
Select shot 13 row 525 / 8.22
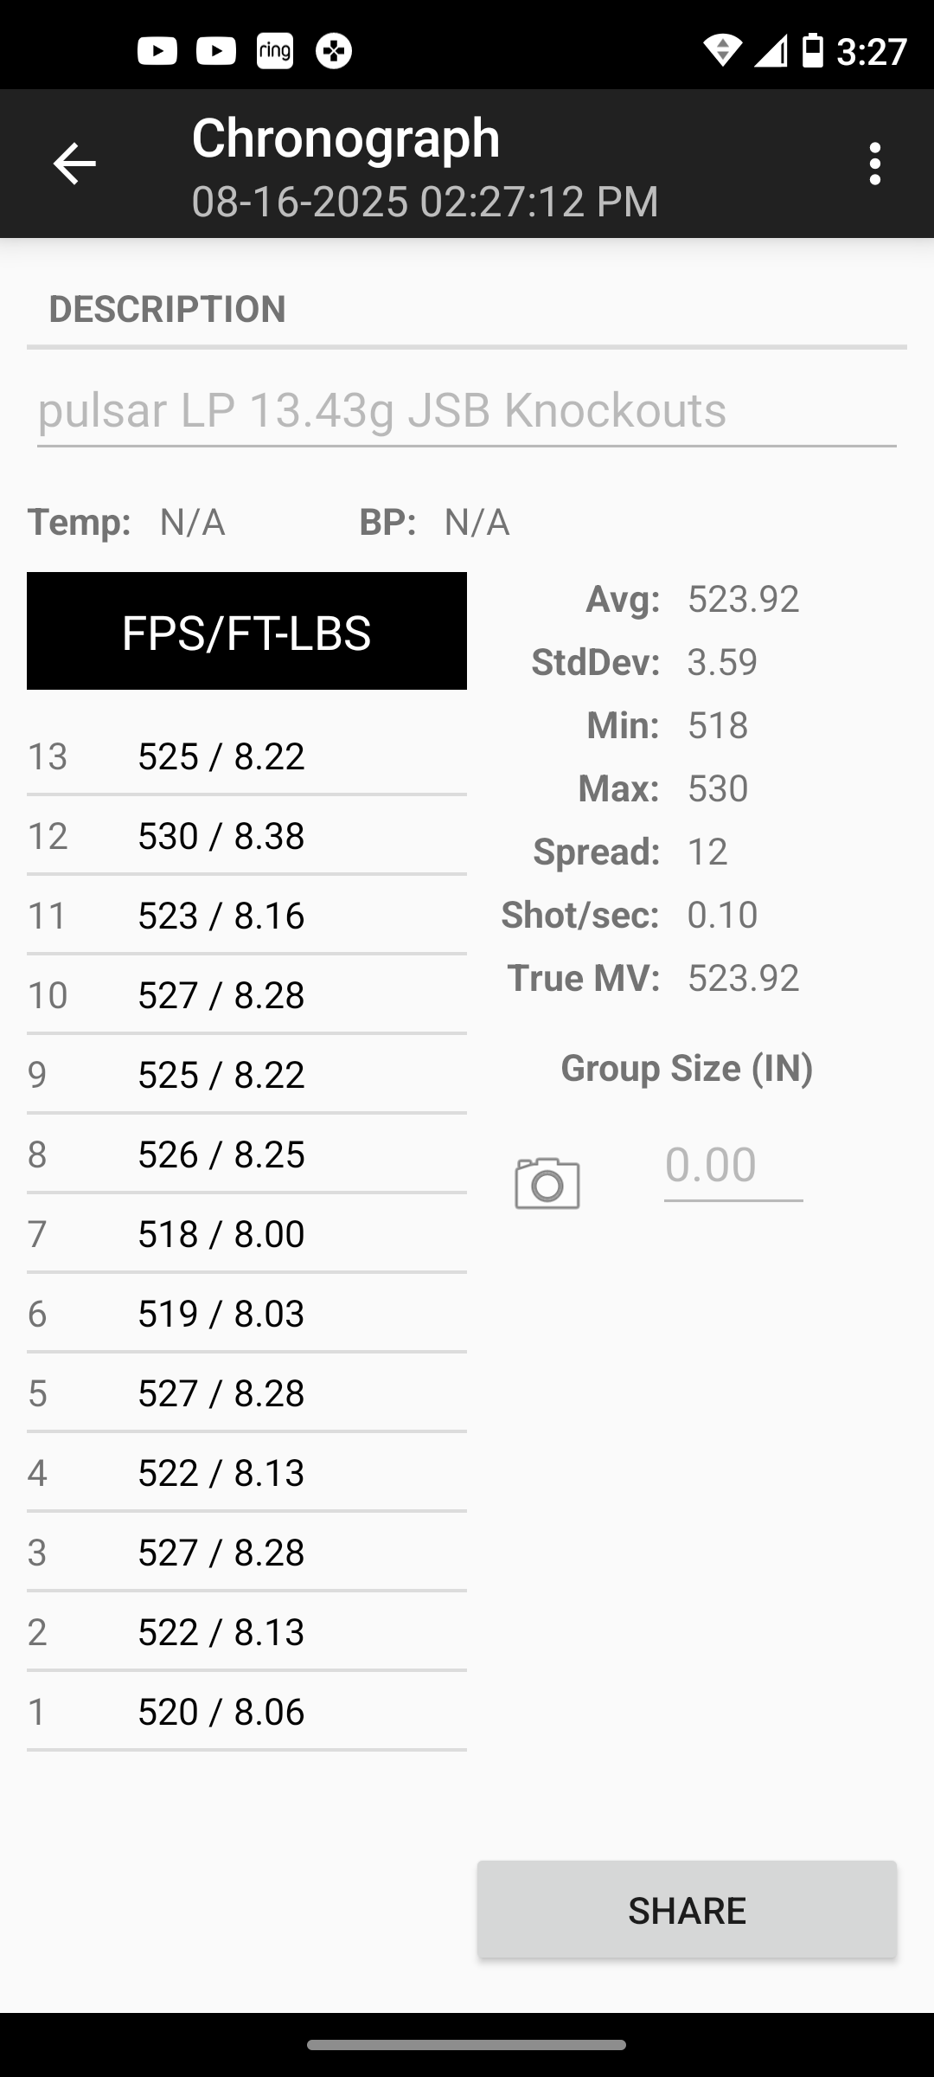[x=246, y=756]
